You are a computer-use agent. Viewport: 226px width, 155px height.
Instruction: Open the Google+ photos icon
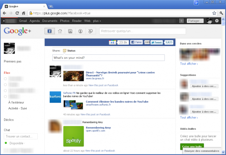pos(70,31)
